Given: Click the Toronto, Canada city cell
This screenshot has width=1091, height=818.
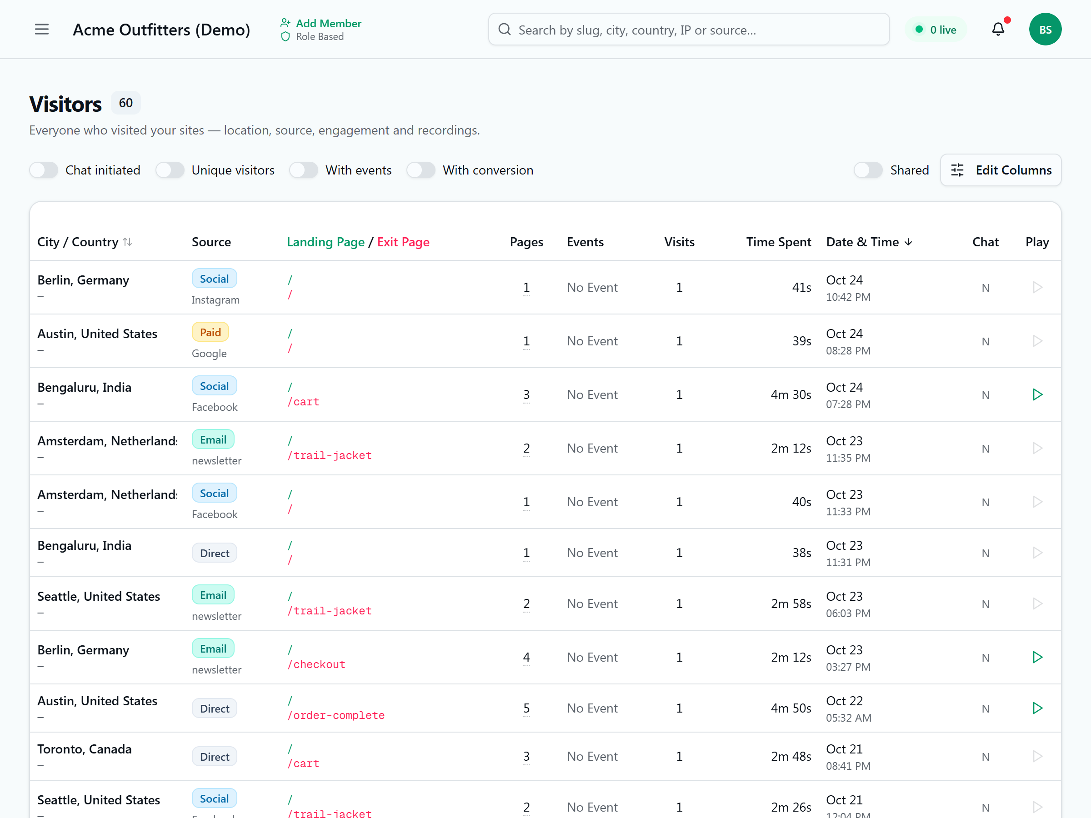Looking at the screenshot, I should pyautogui.click(x=85, y=749).
